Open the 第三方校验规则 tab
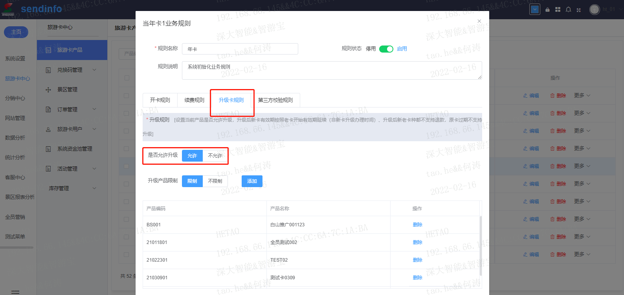The image size is (624, 295). point(275,100)
